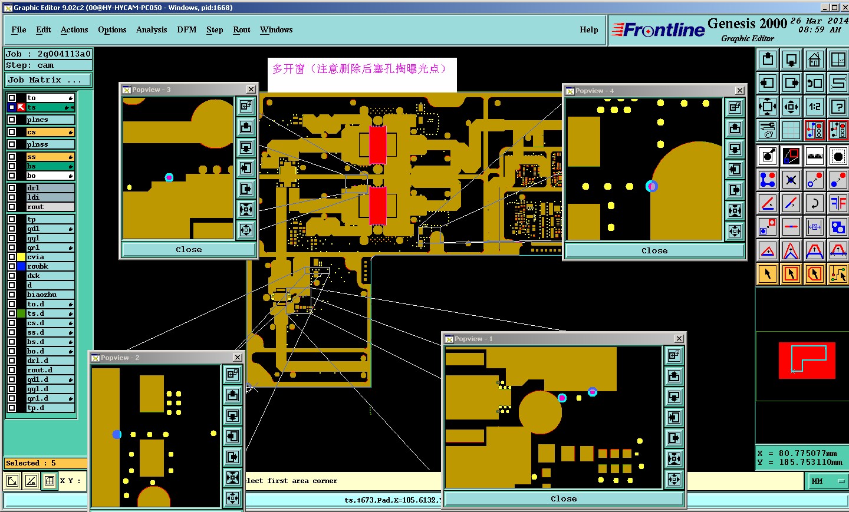Select the 'bo' layer name row
Screen dimensions: 849x512
click(50, 176)
